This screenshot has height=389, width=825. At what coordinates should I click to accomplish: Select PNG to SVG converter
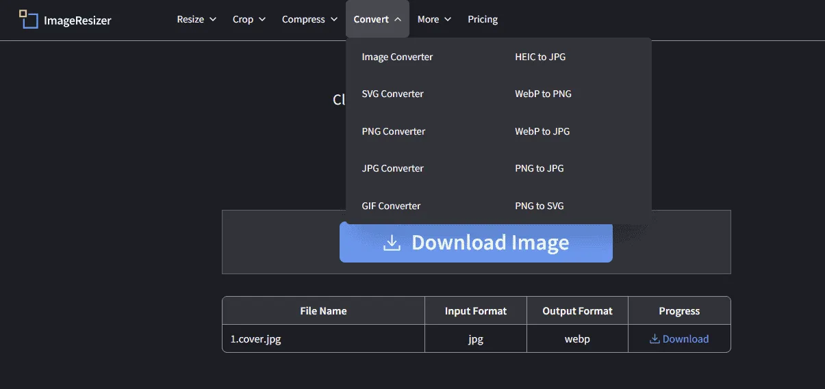pyautogui.click(x=540, y=206)
